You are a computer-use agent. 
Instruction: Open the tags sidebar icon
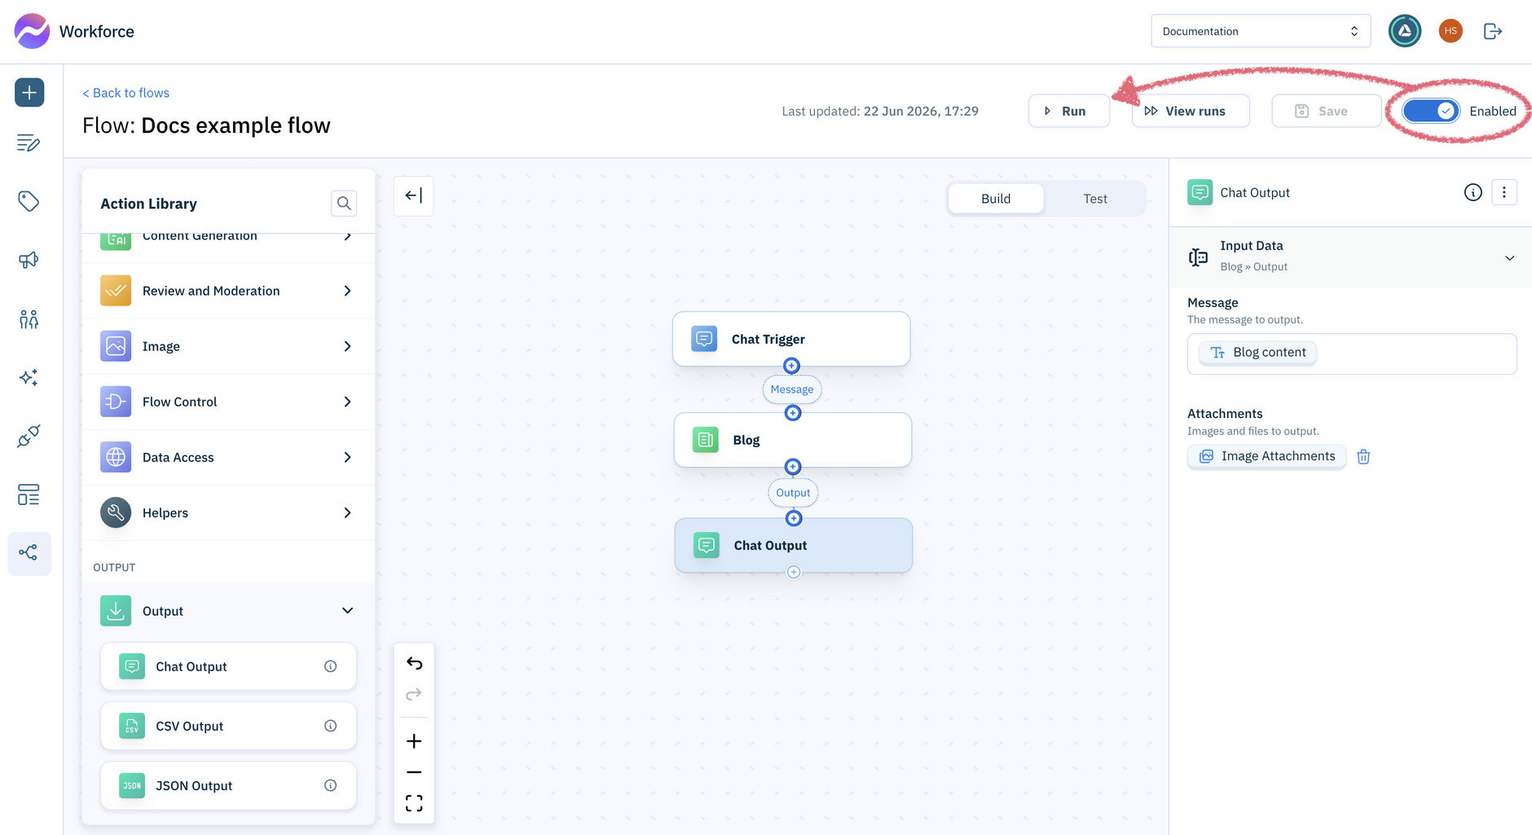point(29,201)
